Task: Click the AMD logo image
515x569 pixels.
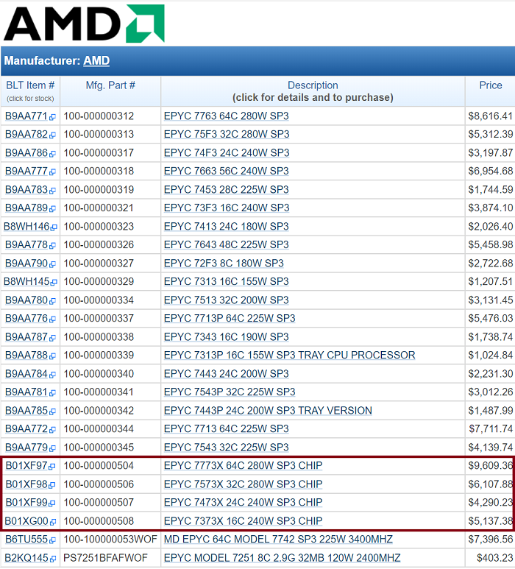Action: click(84, 24)
